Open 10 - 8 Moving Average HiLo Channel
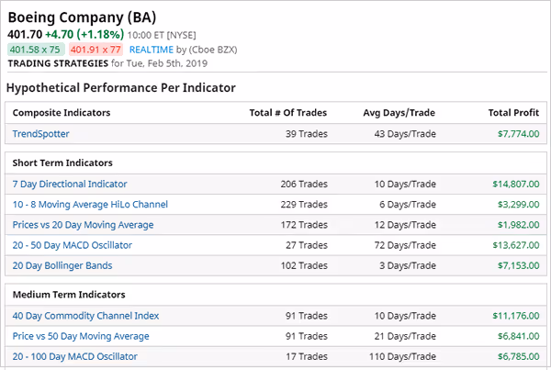 tap(90, 205)
